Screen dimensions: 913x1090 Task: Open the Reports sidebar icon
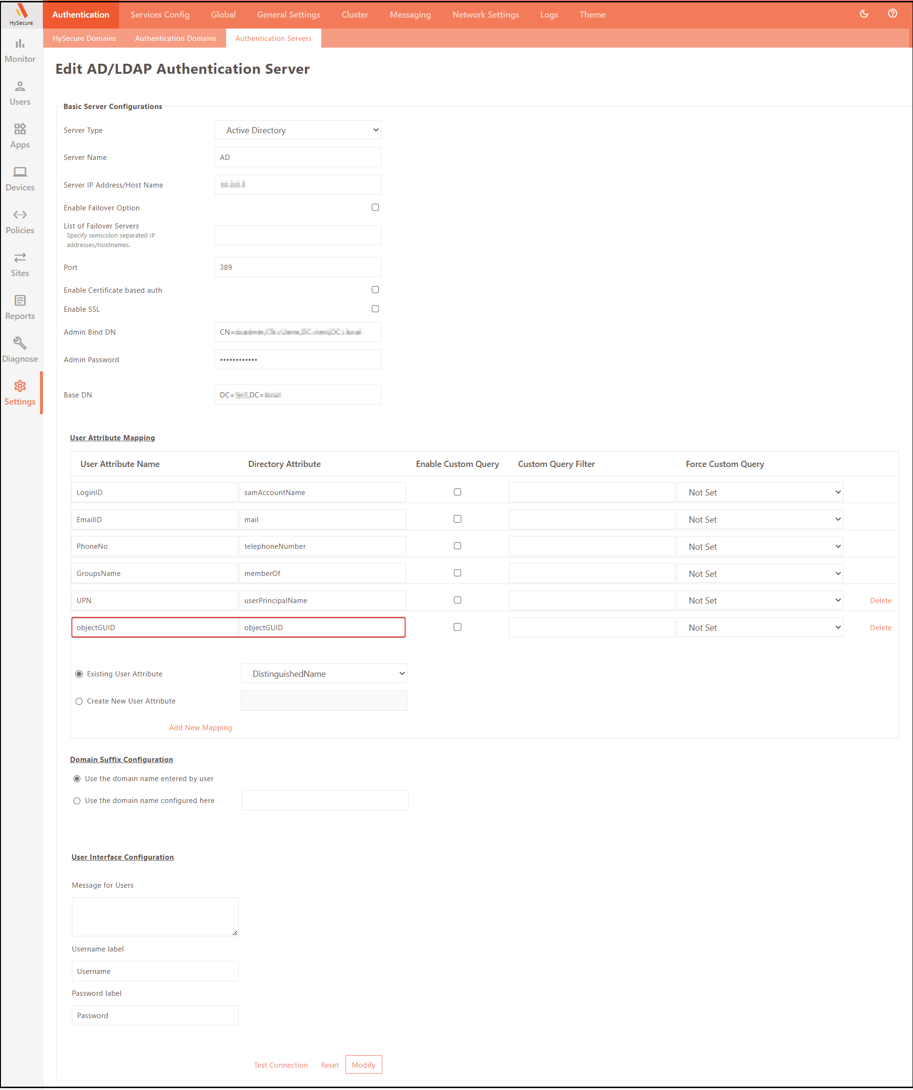(20, 307)
